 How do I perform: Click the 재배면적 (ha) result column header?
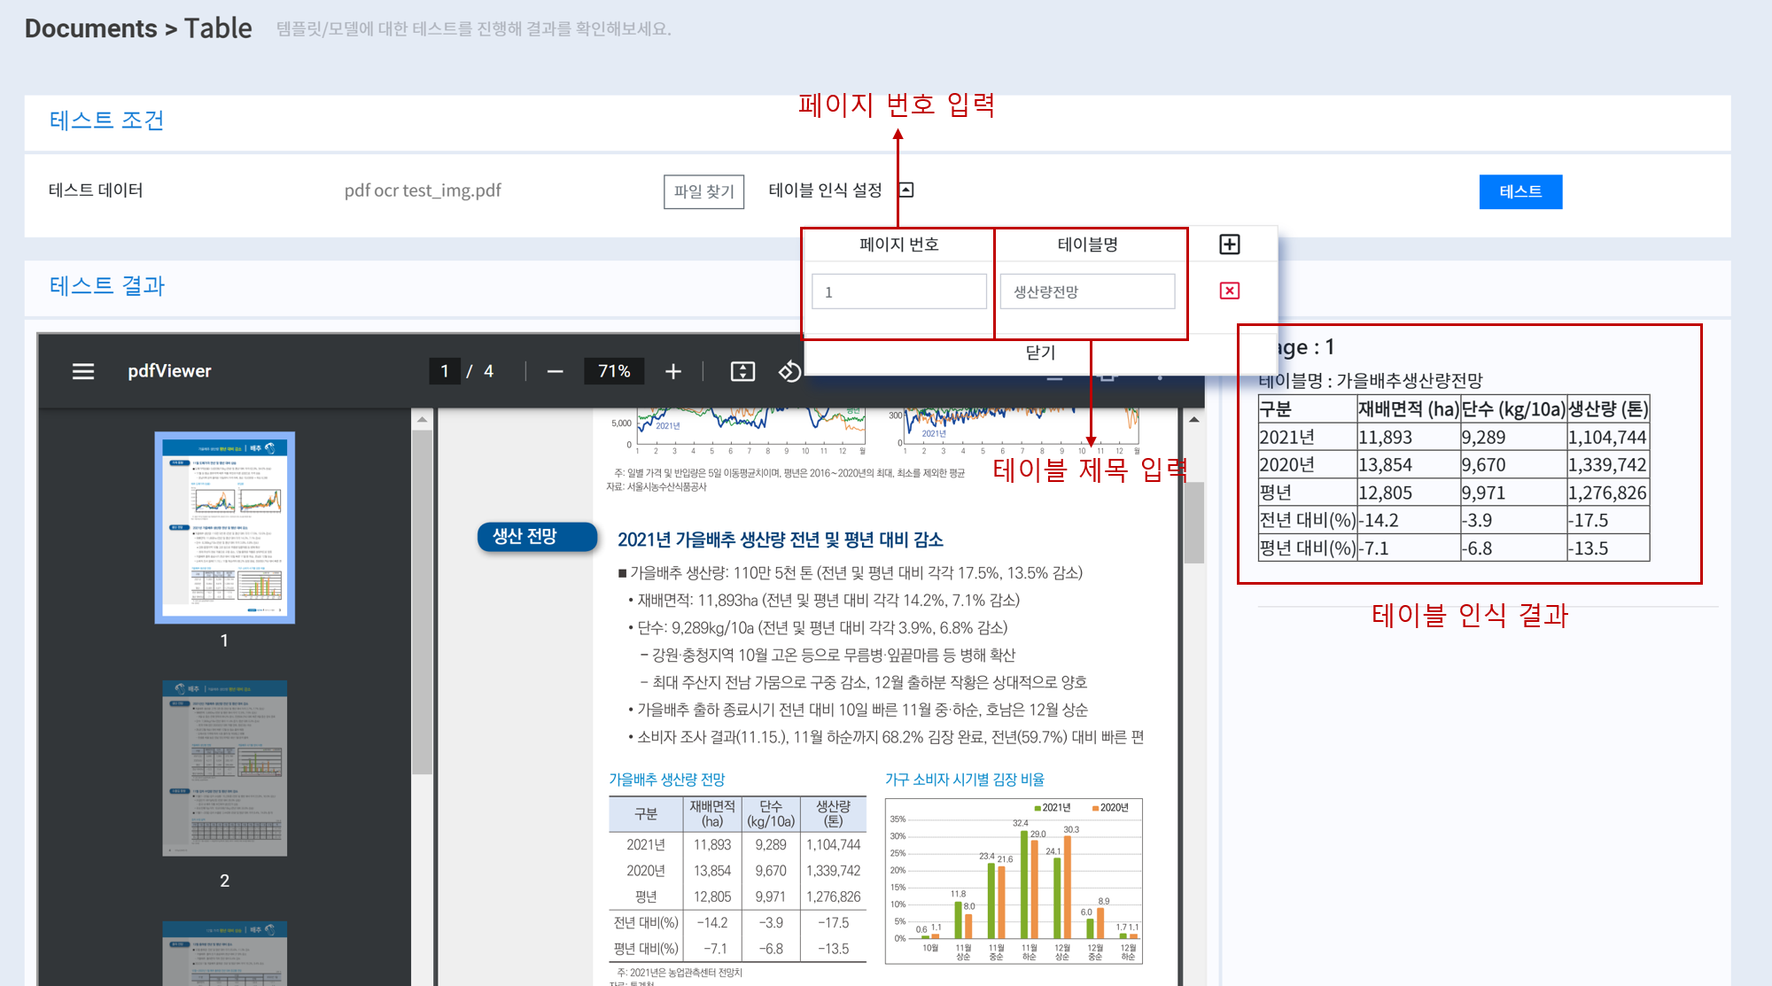[1408, 409]
